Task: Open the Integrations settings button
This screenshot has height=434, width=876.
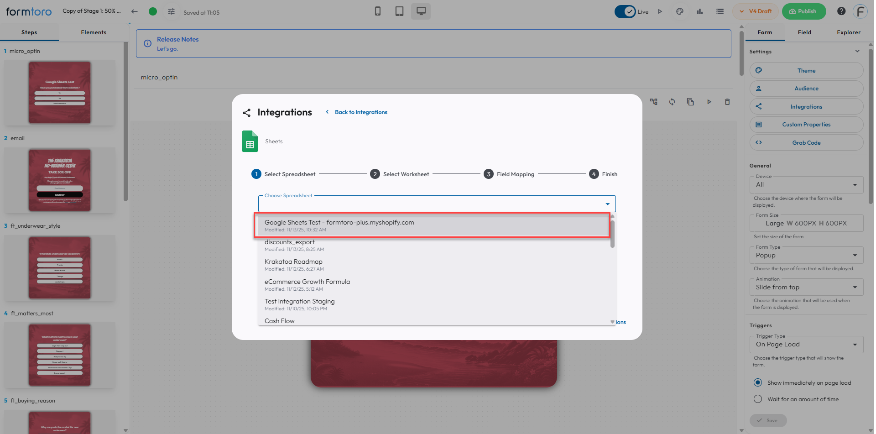Action: point(806,107)
